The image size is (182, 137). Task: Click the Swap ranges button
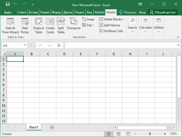(88, 19)
